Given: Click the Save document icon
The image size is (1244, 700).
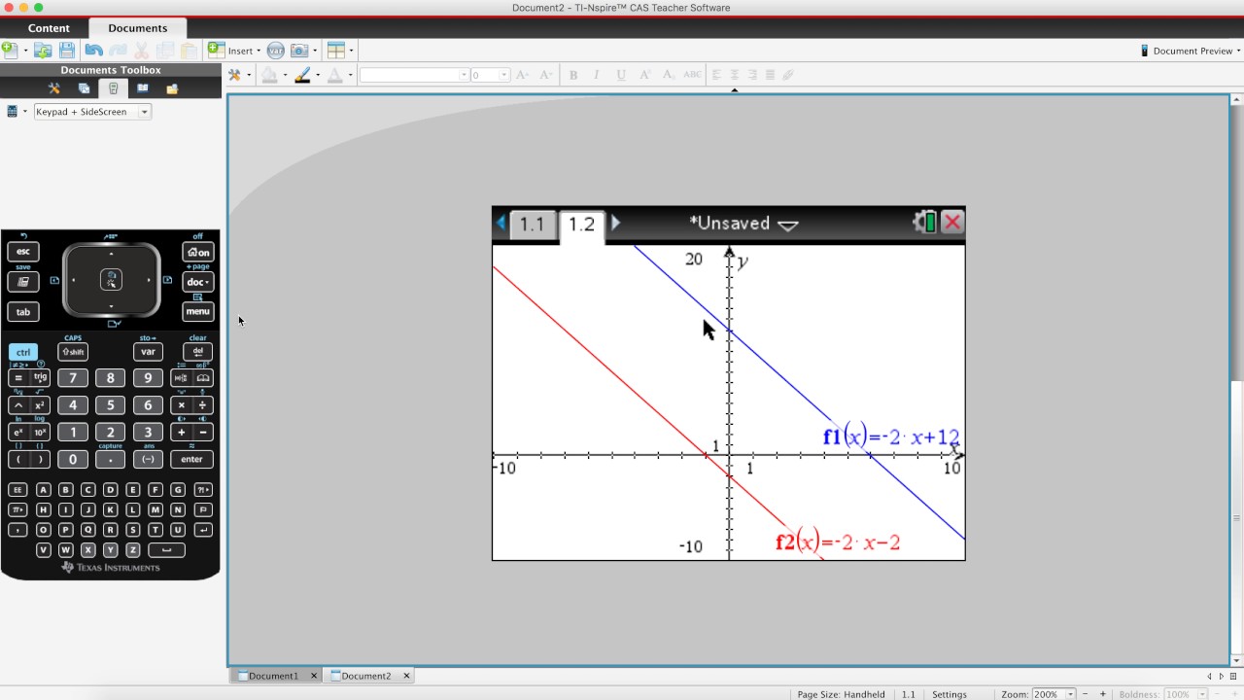Looking at the screenshot, I should 67,51.
